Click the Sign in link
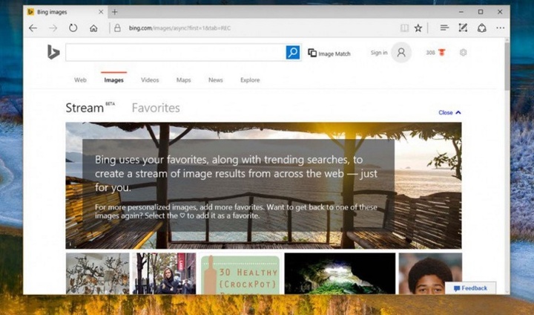534x315 pixels. coord(378,53)
